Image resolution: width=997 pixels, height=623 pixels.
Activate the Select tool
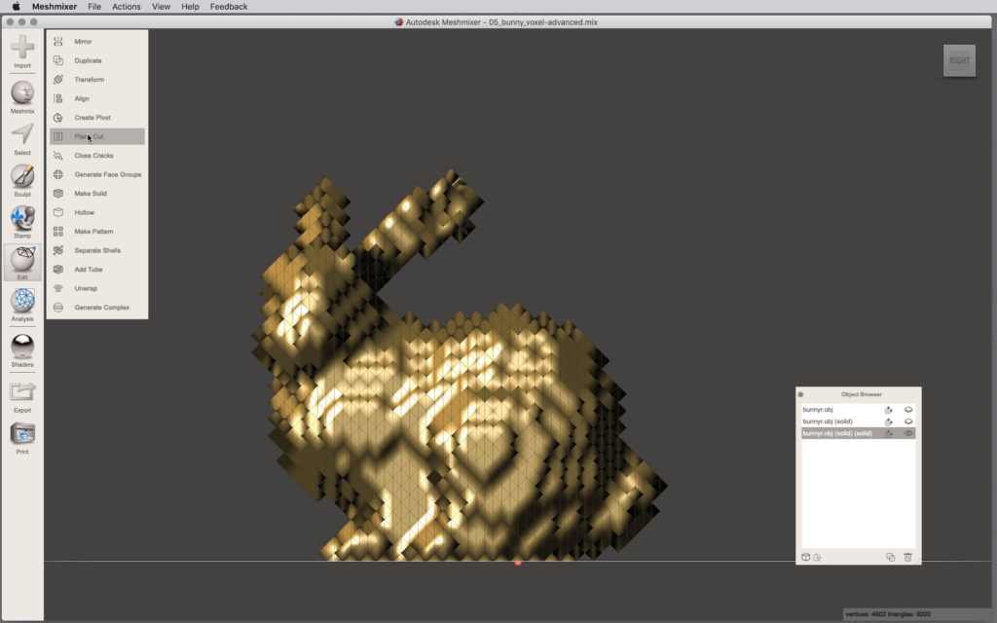22,138
